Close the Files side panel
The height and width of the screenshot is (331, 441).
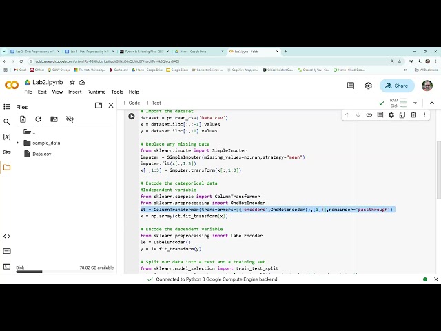pyautogui.click(x=111, y=106)
